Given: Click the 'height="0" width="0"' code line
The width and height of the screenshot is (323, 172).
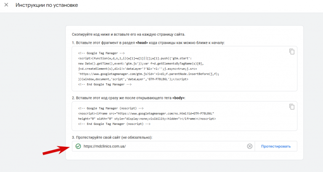Looking at the screenshot, I should [x=147, y=119].
